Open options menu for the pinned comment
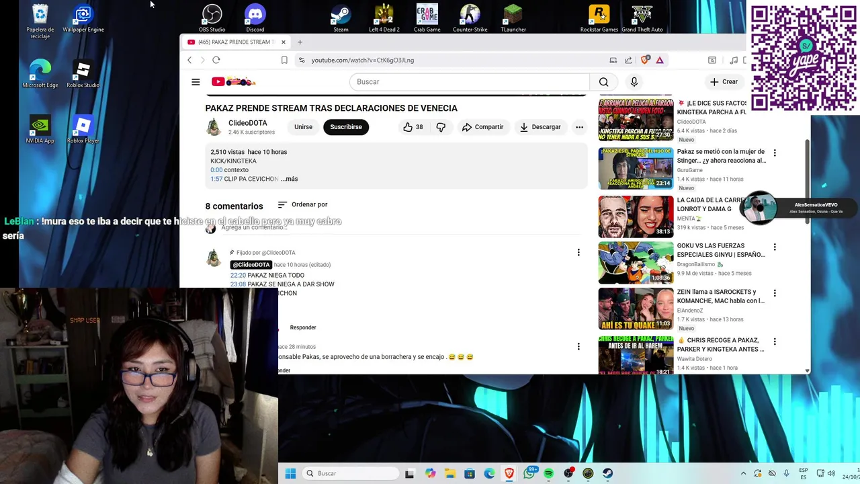Screen dimensions: 860x484 coord(578,253)
